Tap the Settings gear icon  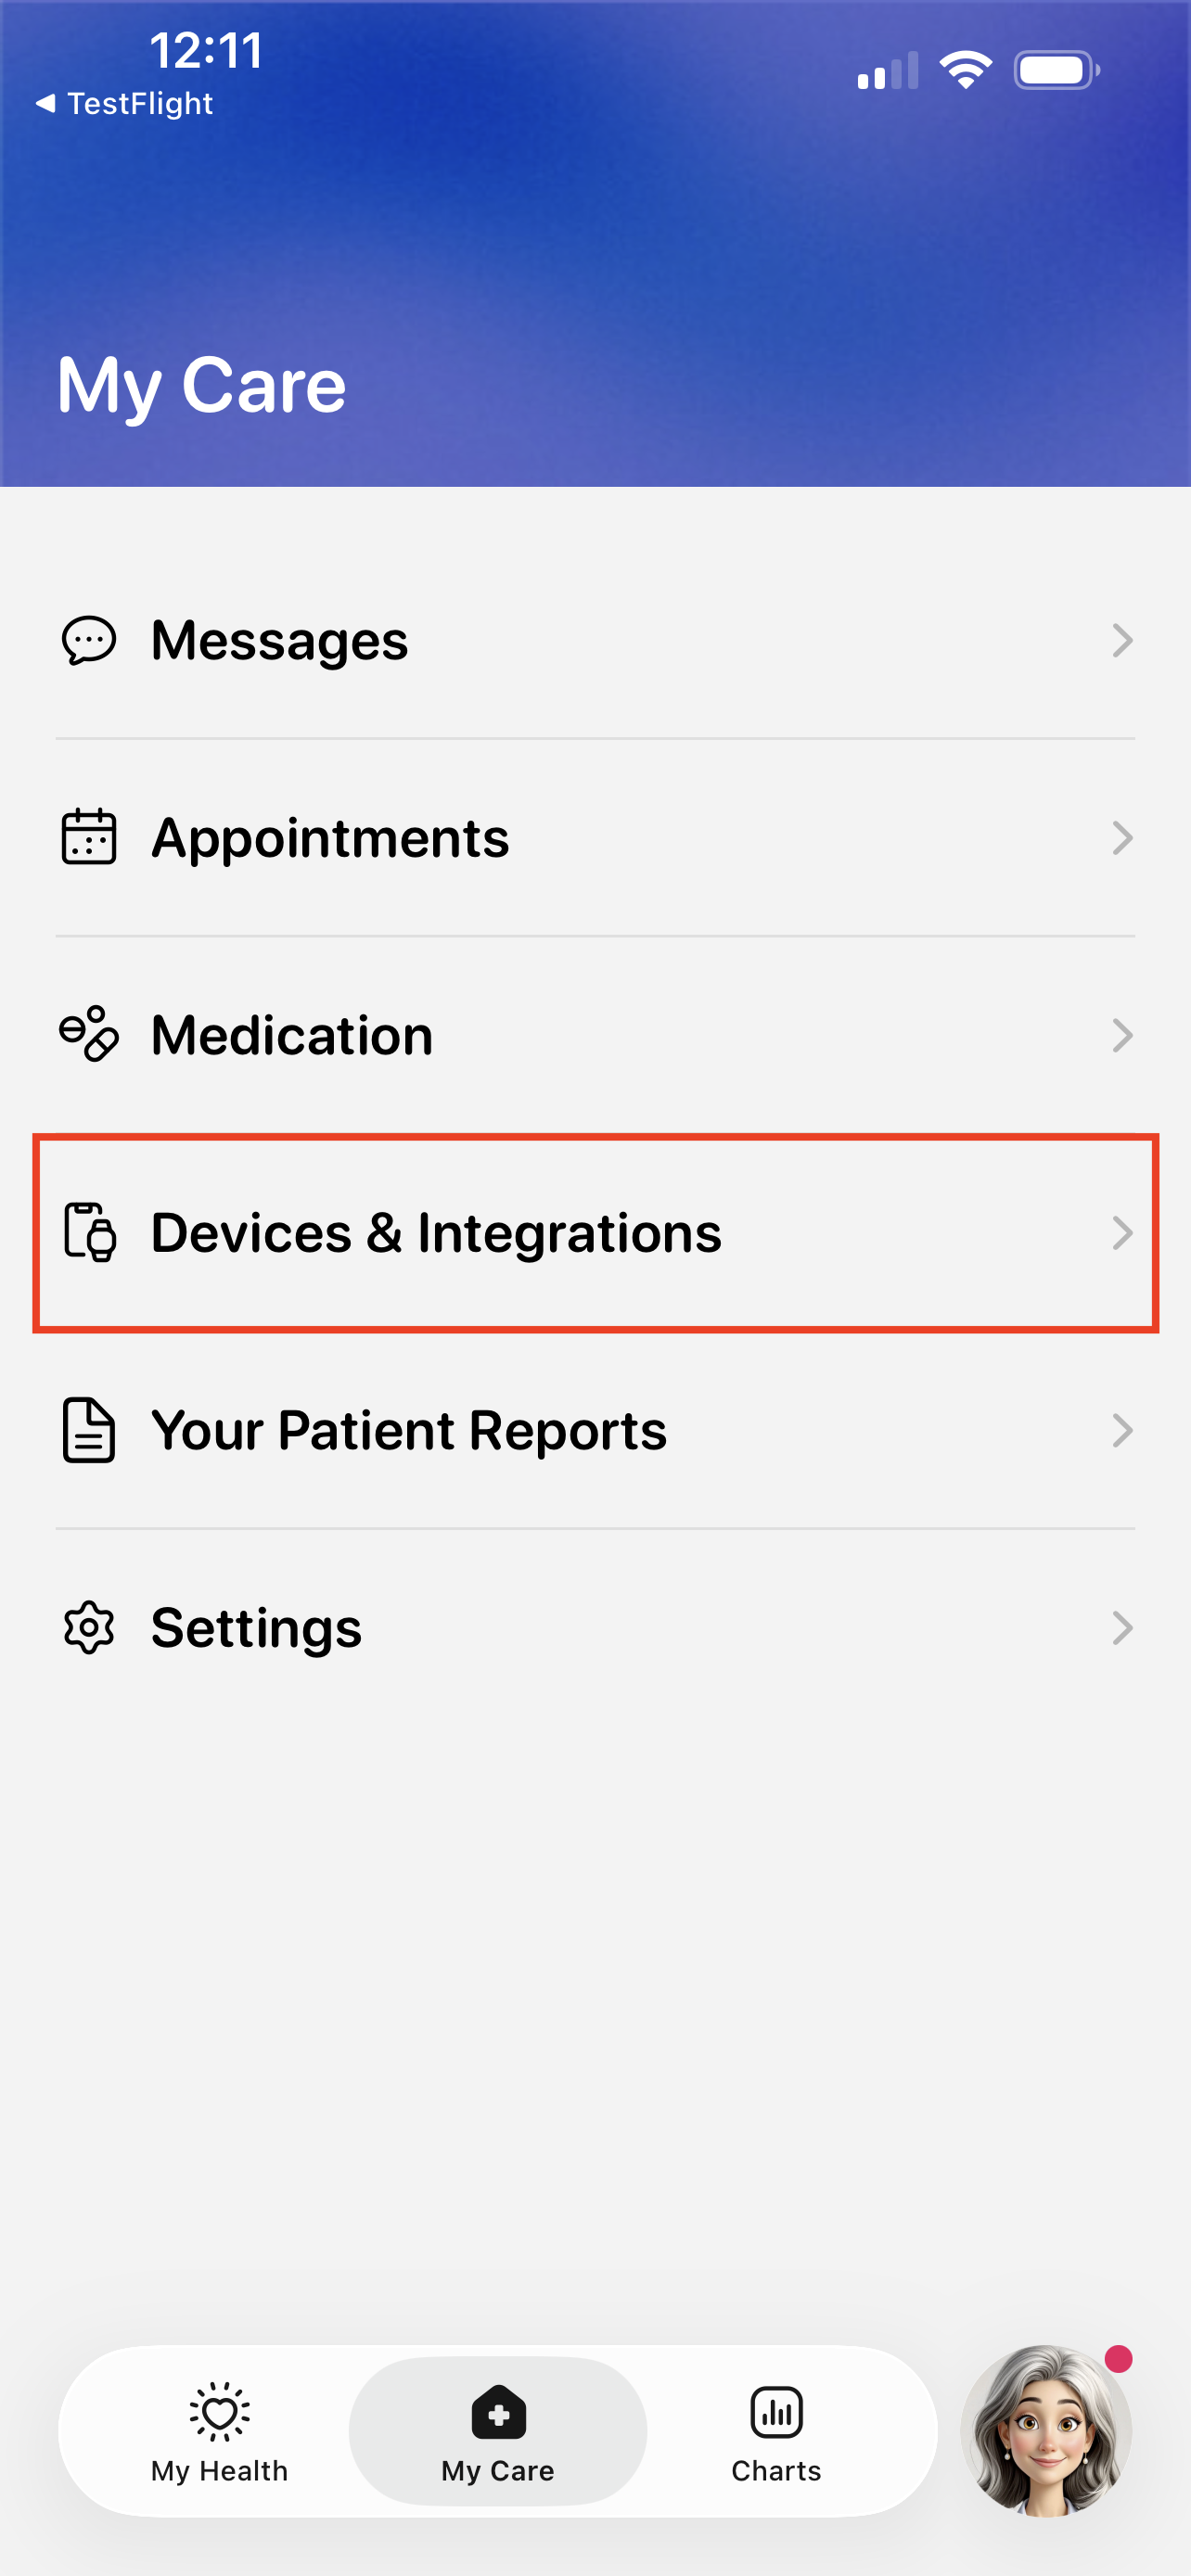[x=89, y=1628]
